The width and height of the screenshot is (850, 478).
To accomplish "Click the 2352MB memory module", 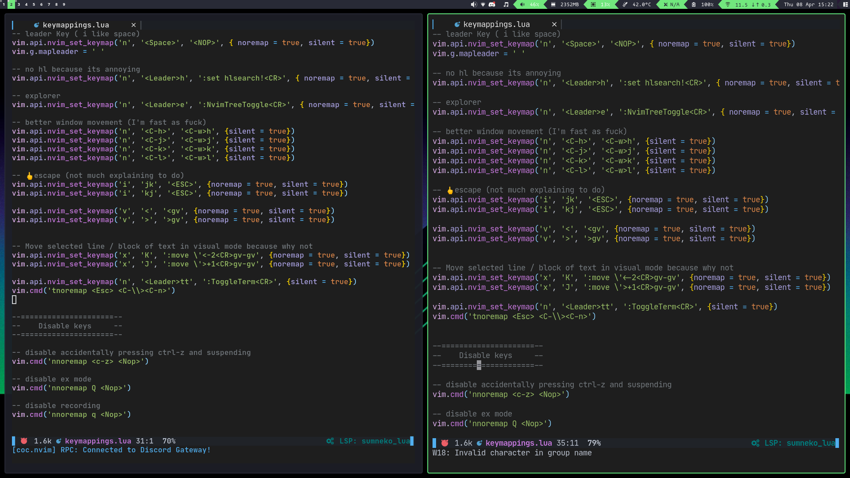I will 565,4.
